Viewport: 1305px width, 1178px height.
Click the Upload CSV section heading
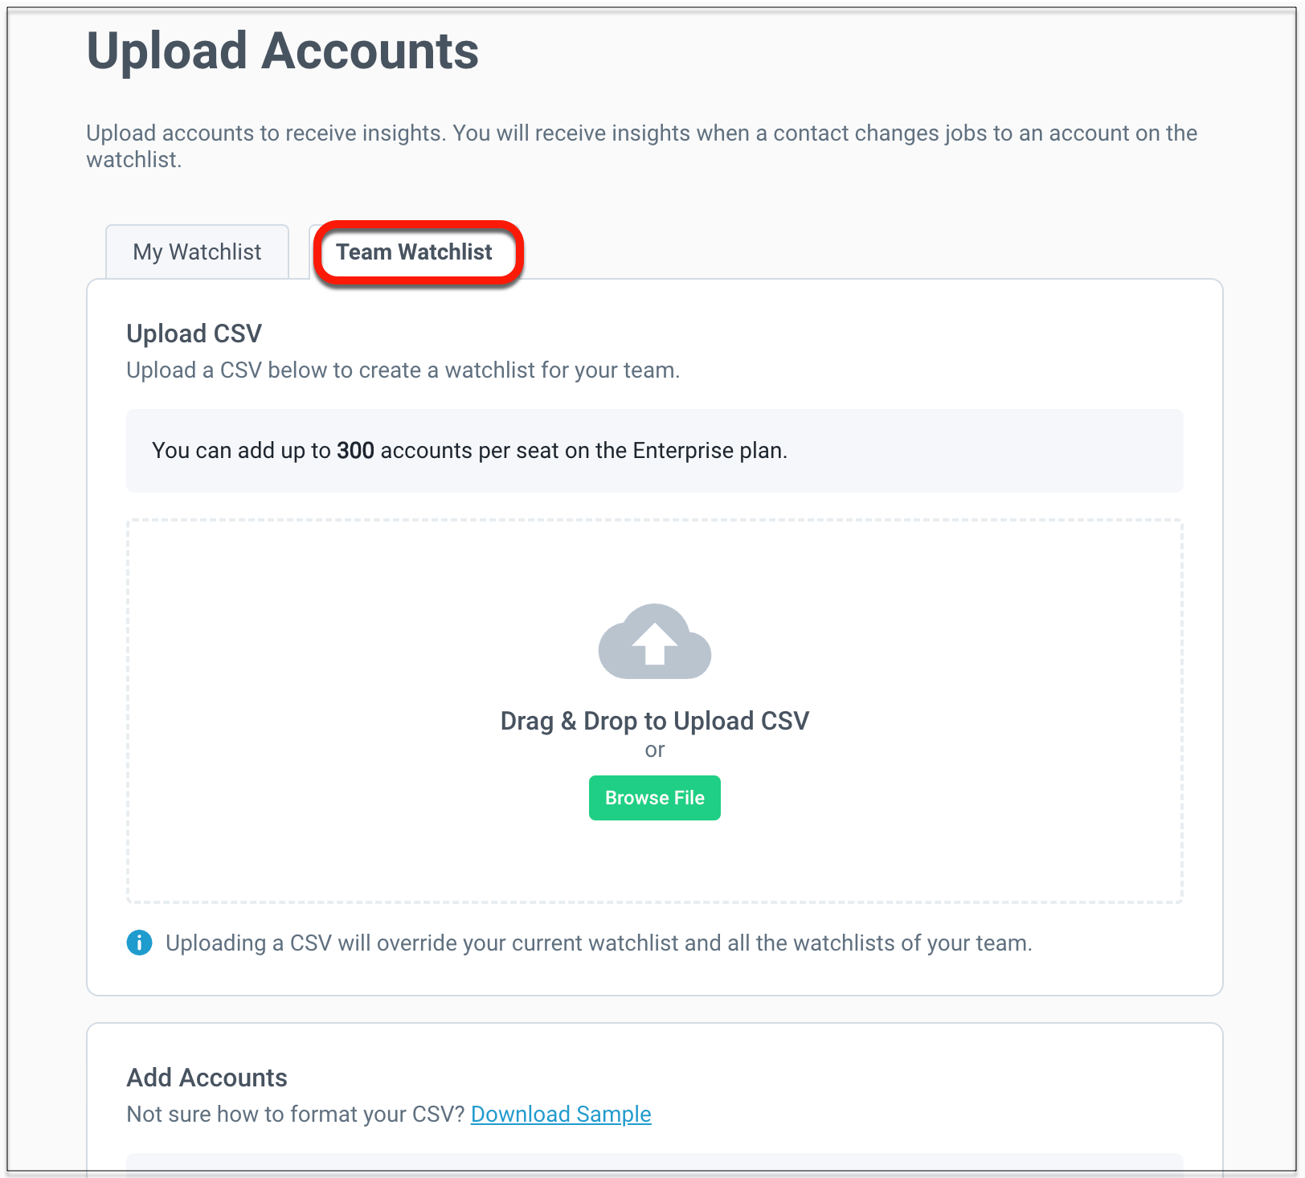click(x=194, y=333)
